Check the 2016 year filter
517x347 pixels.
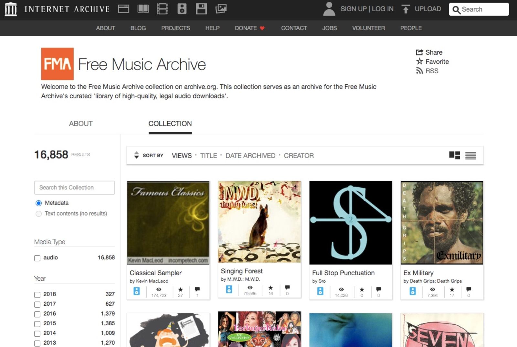[37, 314]
